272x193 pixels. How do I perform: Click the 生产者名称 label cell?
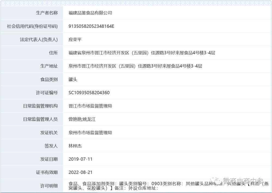pyautogui.click(x=32, y=13)
